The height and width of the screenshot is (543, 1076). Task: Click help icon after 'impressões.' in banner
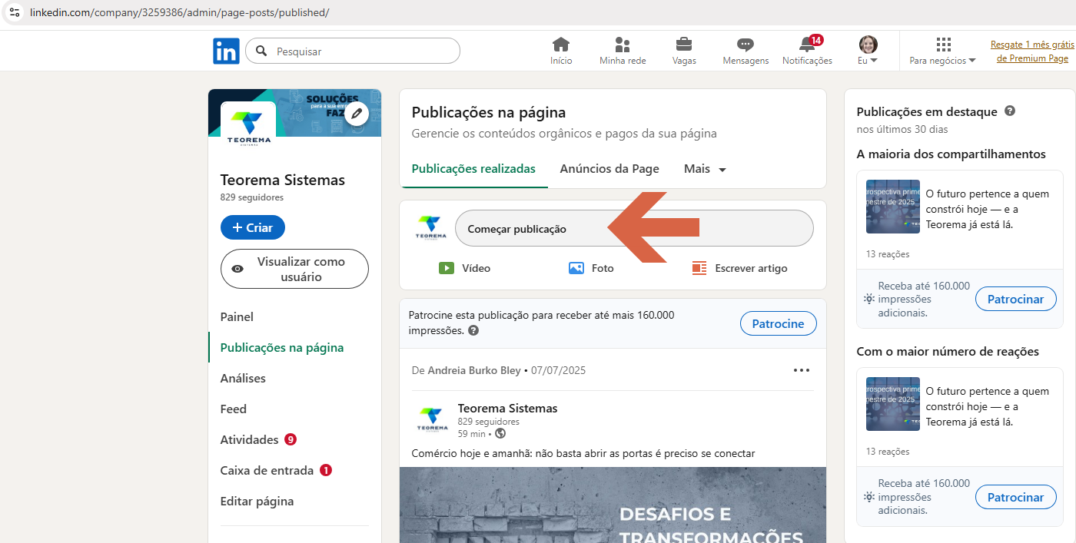(473, 331)
